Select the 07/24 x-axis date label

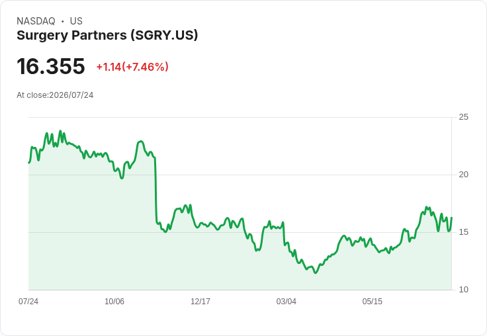[28, 301]
